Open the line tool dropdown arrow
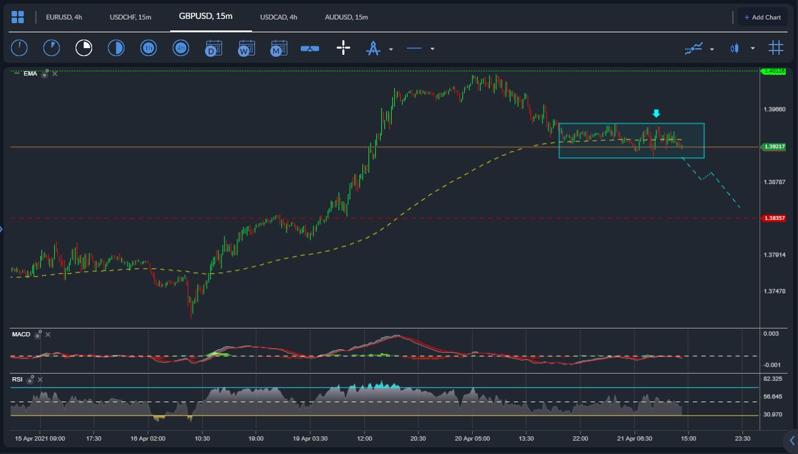 click(x=432, y=49)
